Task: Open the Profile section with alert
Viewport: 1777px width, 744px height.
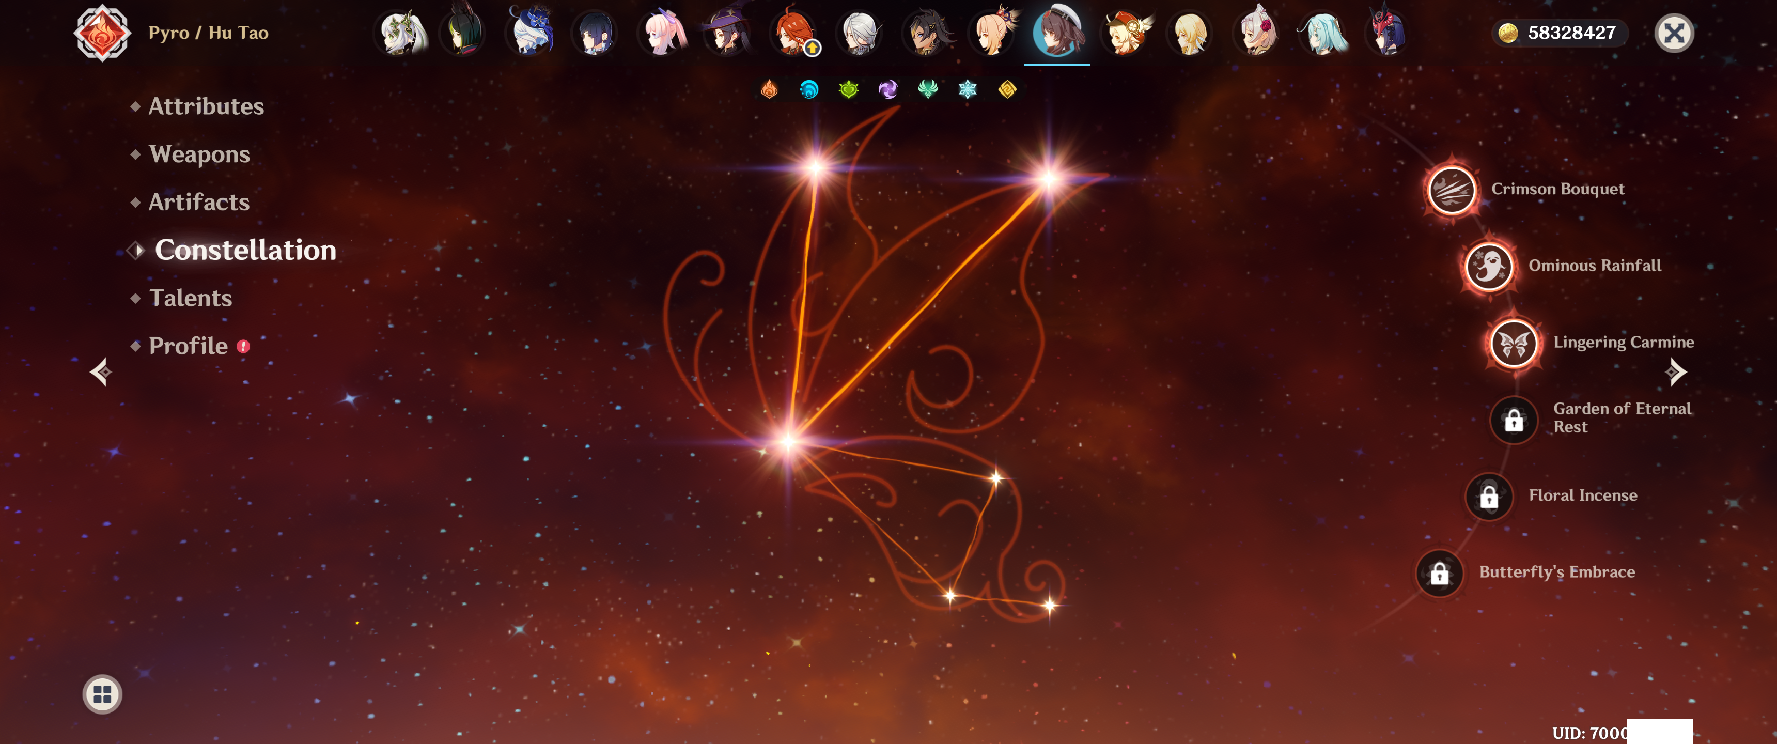Action: click(189, 346)
